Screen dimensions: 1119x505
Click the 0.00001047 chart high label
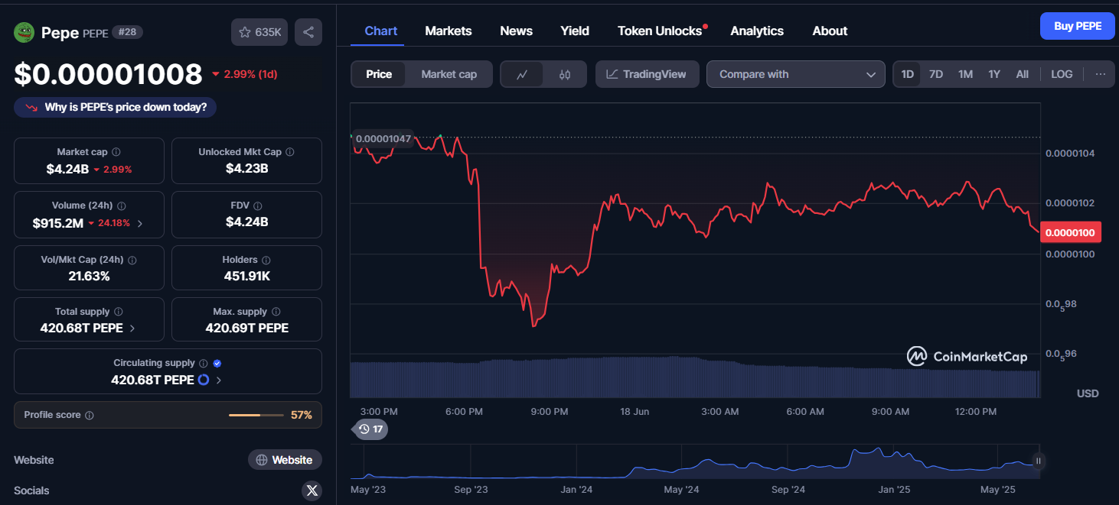point(383,139)
